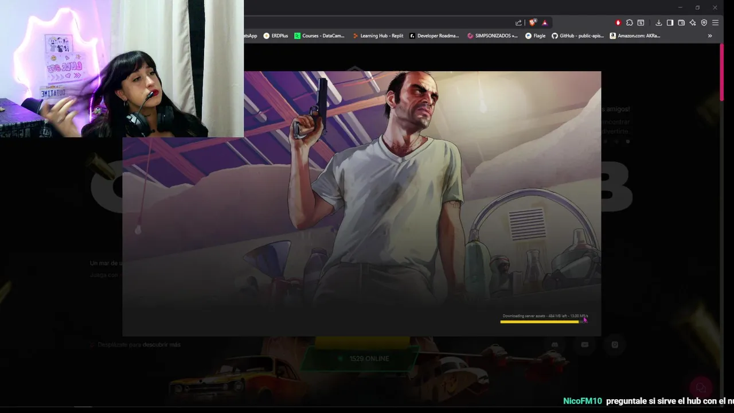Open the Courses - DataCamp bookmark
Screen dimensions: 734x413
tap(319, 36)
